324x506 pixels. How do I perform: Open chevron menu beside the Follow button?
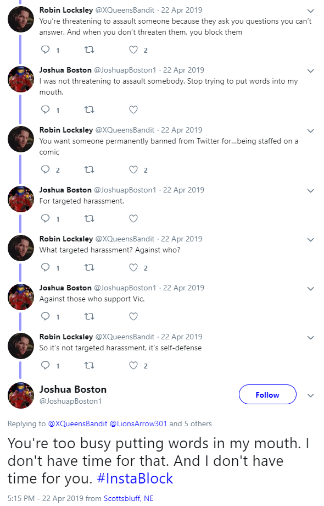point(310,395)
